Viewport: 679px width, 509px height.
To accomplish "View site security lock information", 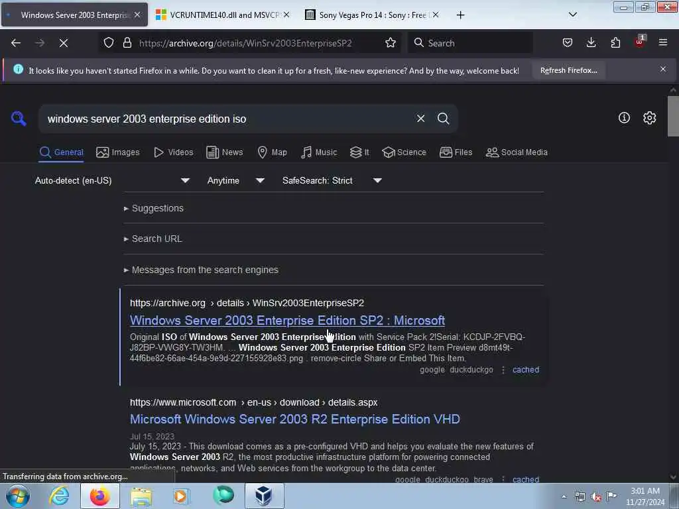I will 127,43.
